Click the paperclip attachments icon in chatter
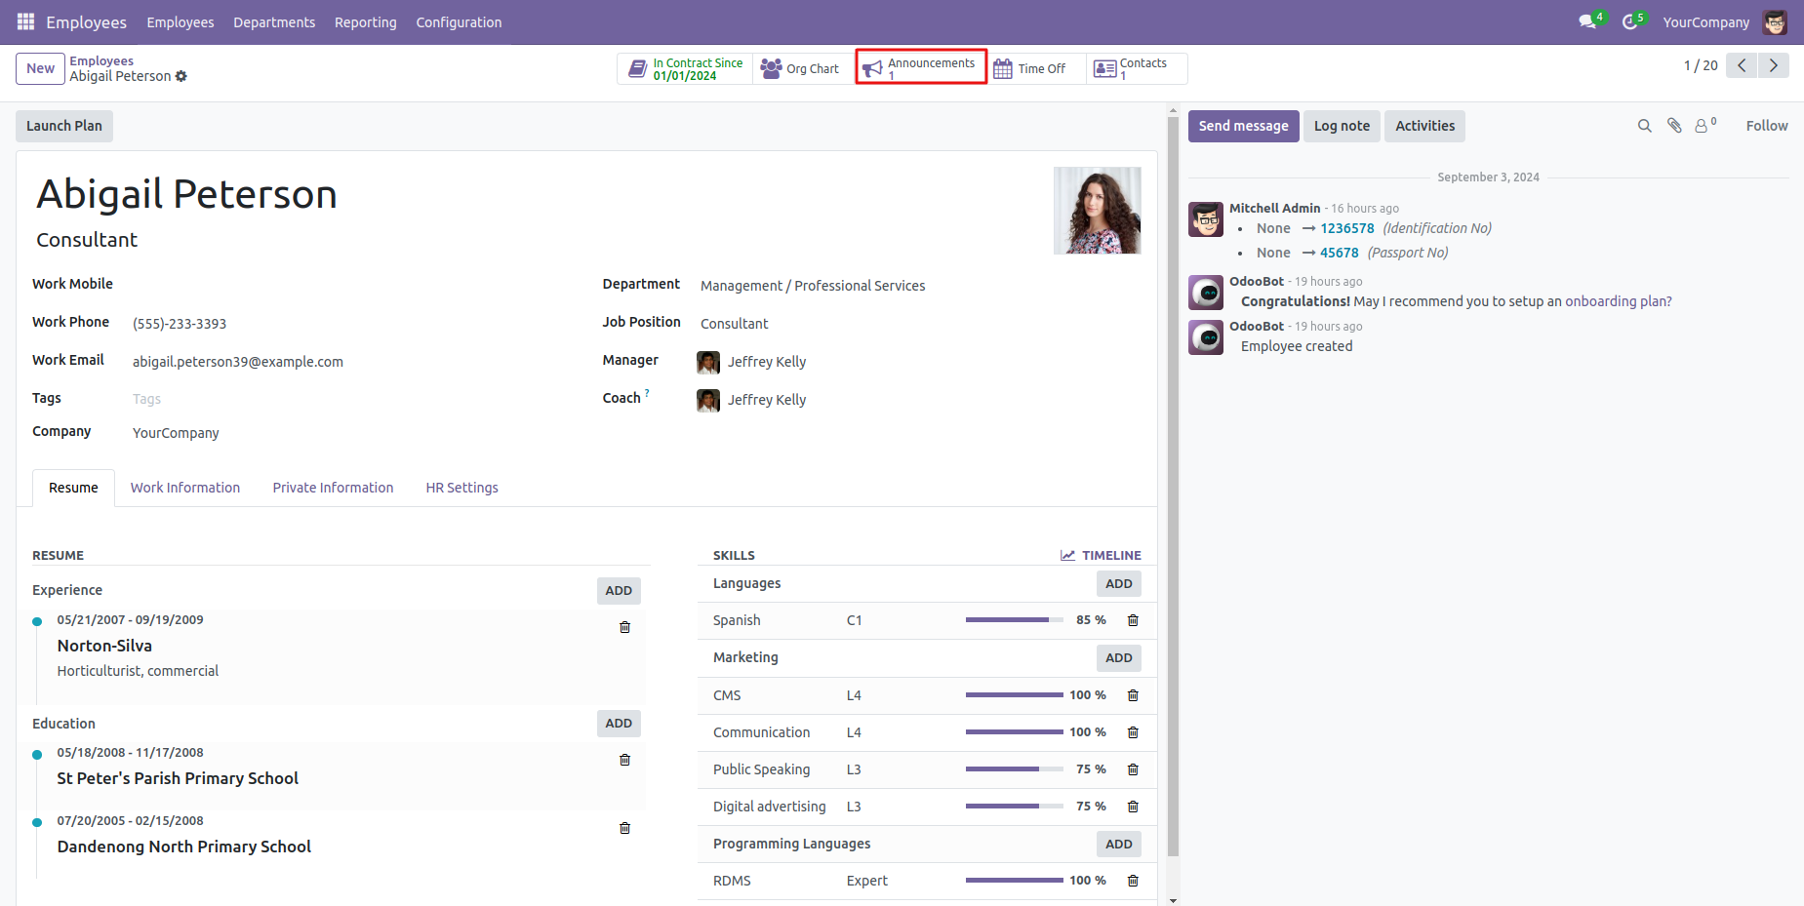The width and height of the screenshot is (1804, 906). coord(1674,126)
